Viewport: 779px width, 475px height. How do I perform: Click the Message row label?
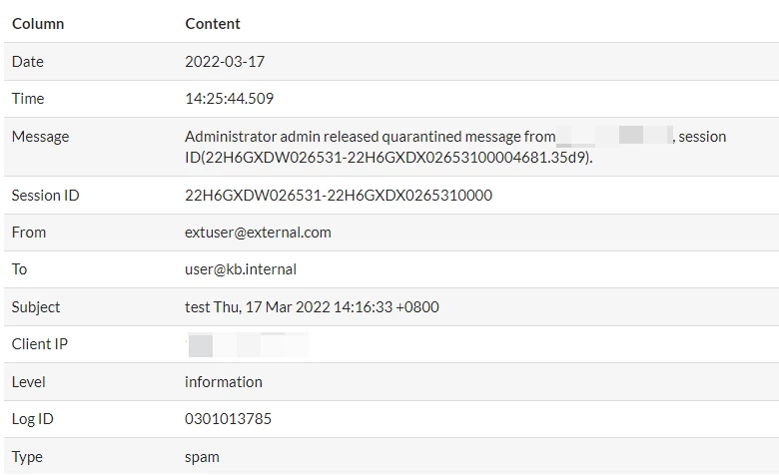40,137
